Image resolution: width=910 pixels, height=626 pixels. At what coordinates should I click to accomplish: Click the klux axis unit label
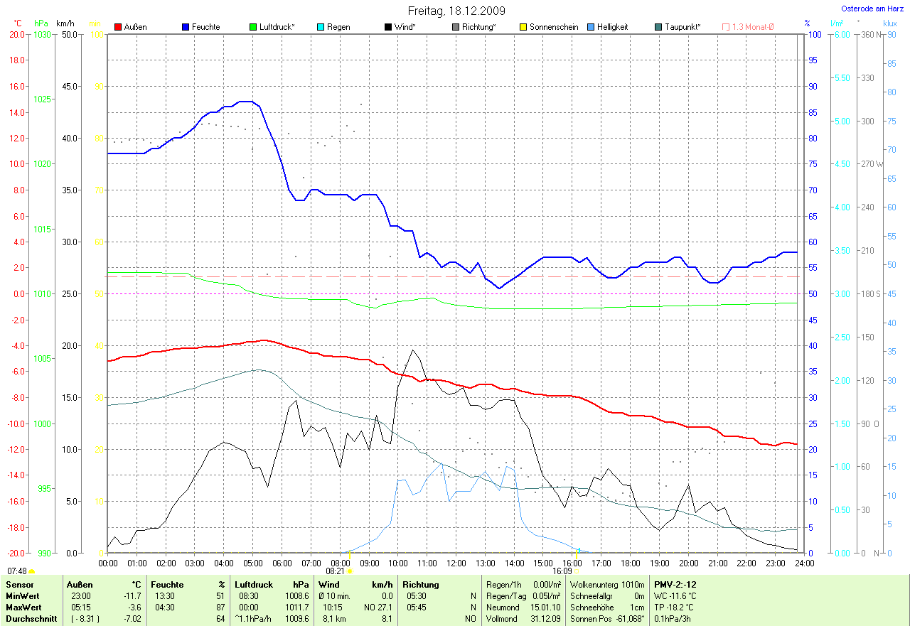coord(890,23)
